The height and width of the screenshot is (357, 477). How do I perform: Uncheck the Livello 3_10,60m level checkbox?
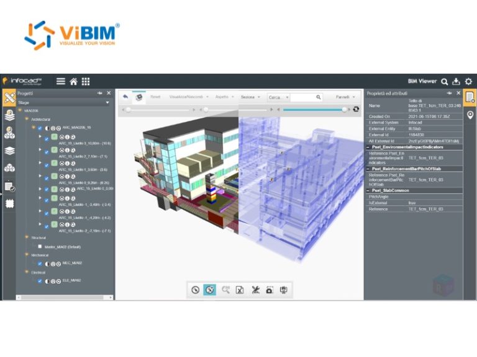(47, 139)
